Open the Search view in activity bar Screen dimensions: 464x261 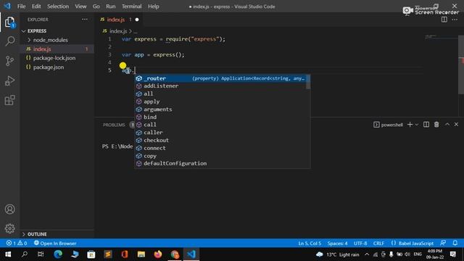(x=9, y=41)
